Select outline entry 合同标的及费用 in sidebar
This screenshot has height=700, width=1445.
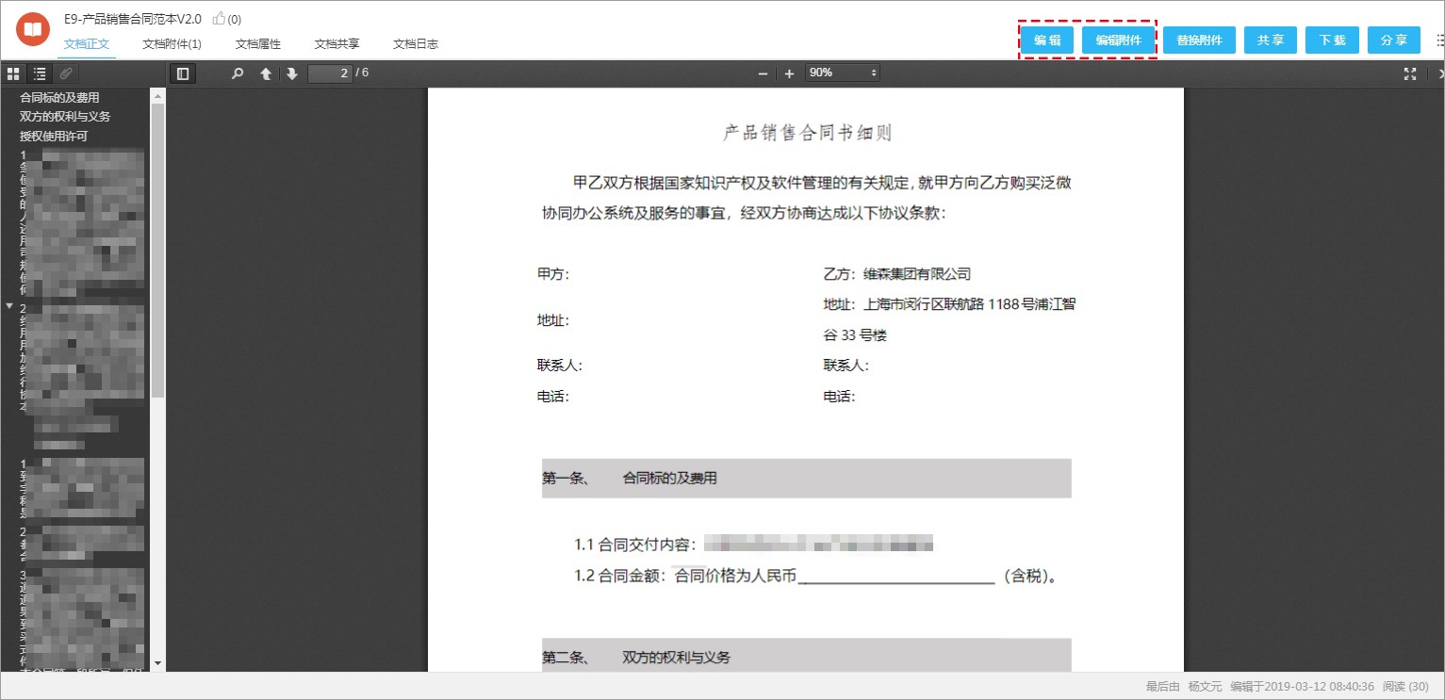[x=59, y=97]
